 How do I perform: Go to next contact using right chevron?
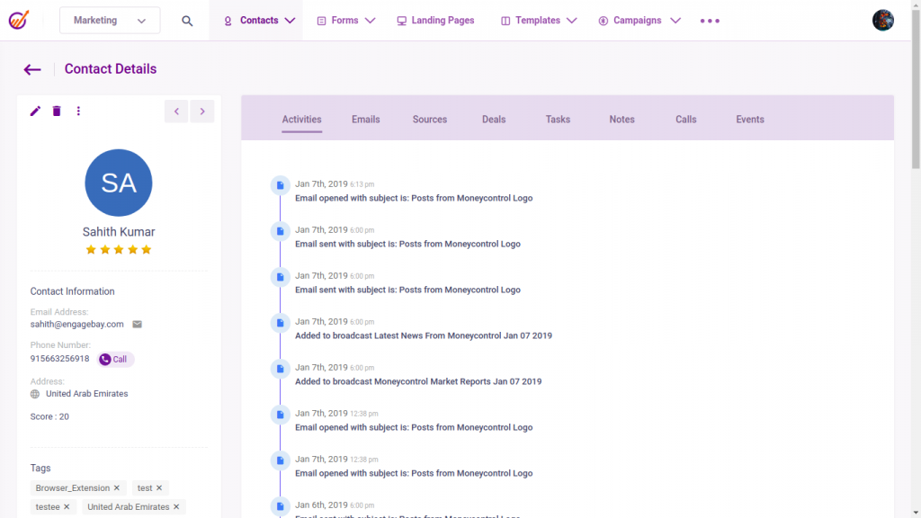click(202, 112)
